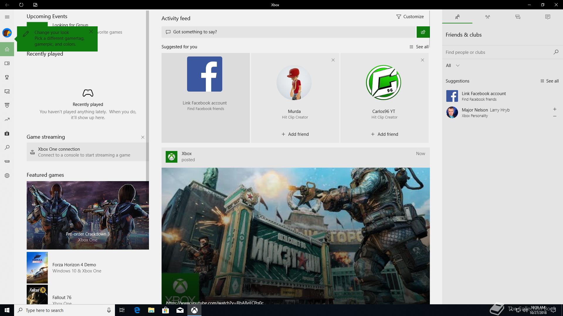Add Carlos96 YT as friend
This screenshot has width=563, height=316.
click(x=384, y=134)
